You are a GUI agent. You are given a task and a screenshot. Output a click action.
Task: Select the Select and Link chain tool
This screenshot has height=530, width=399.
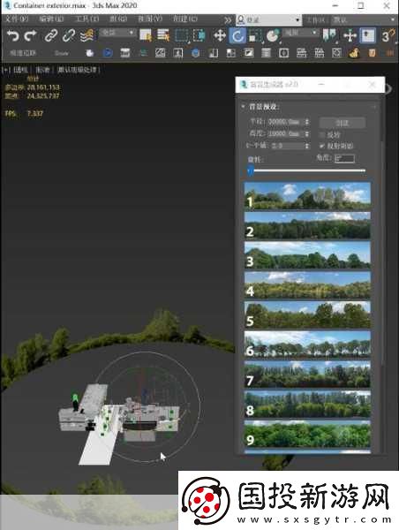pos(50,35)
